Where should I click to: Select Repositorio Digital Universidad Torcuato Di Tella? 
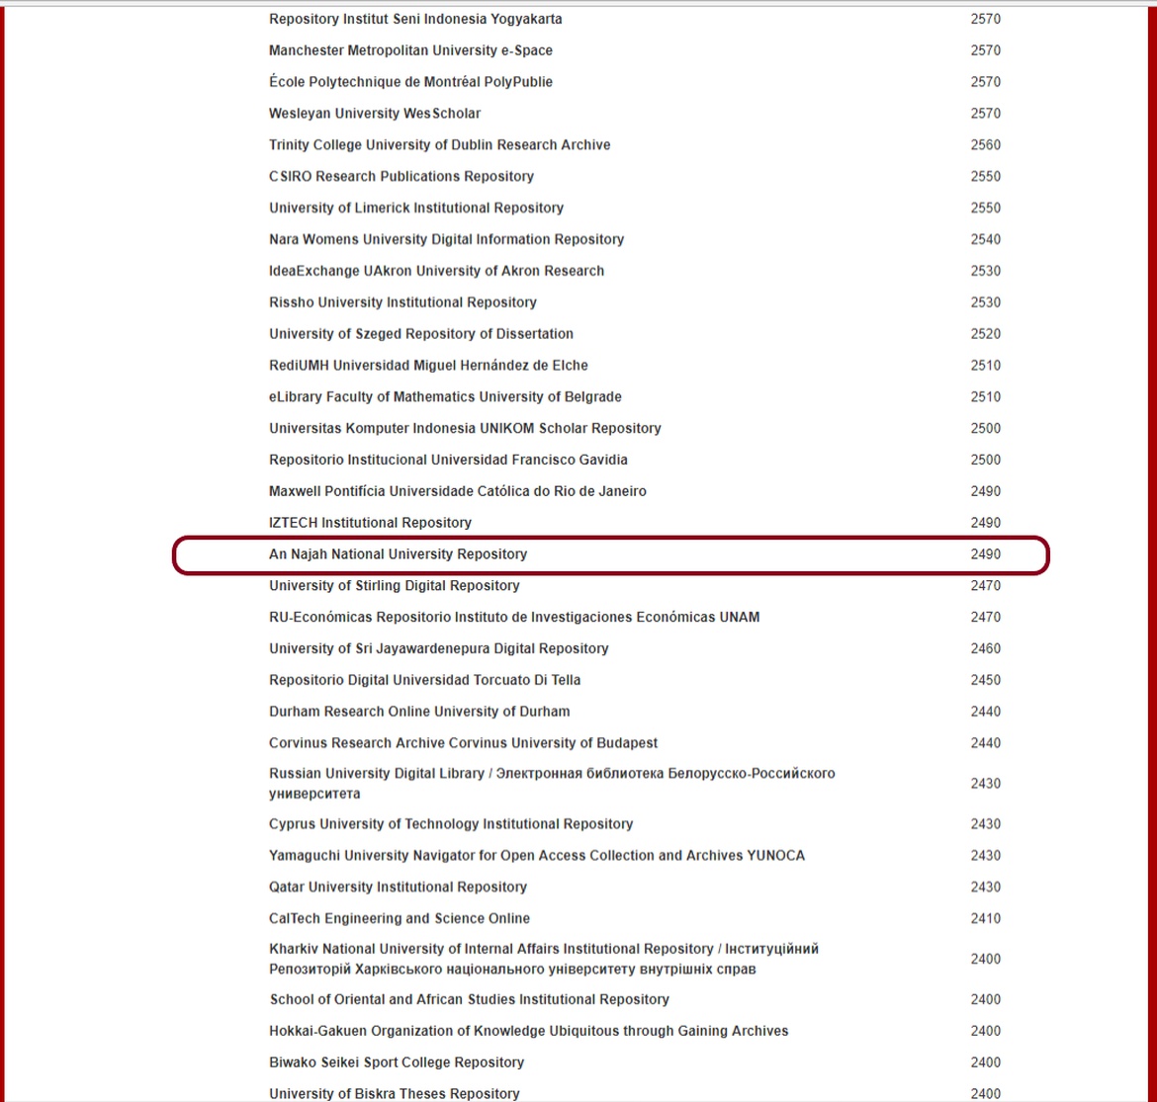click(x=425, y=680)
